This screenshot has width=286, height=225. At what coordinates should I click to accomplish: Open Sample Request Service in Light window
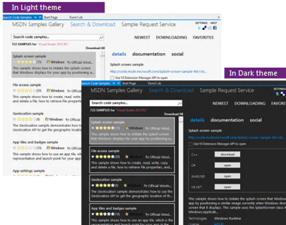tap(149, 24)
